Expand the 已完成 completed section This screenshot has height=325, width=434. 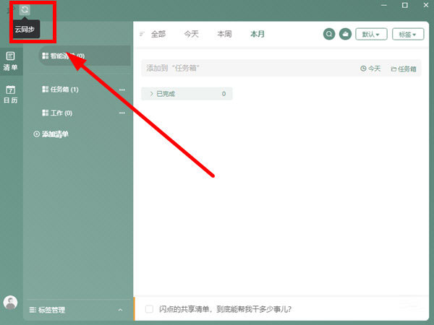151,94
